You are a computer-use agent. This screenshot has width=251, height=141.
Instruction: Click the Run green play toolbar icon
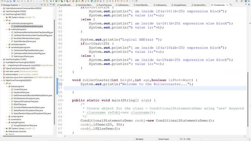(x=56, y=1)
